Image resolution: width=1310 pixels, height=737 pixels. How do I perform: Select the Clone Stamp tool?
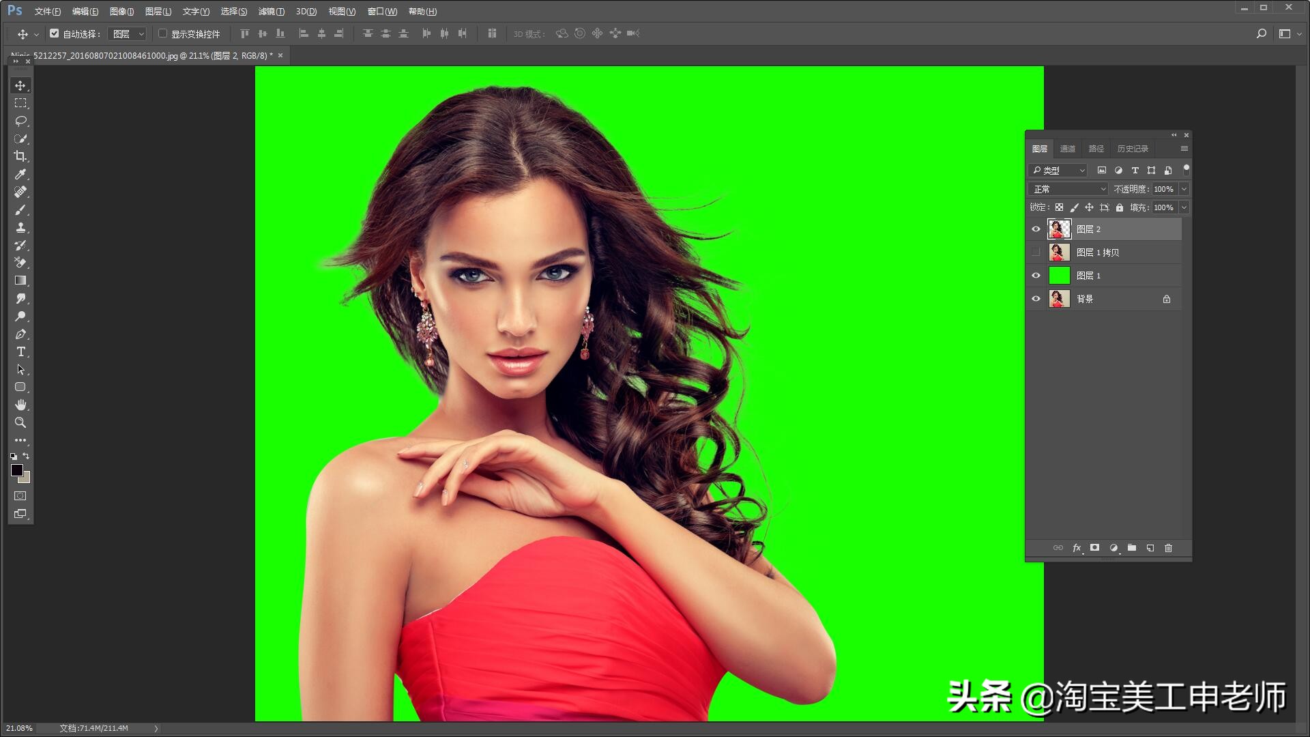pyautogui.click(x=20, y=227)
